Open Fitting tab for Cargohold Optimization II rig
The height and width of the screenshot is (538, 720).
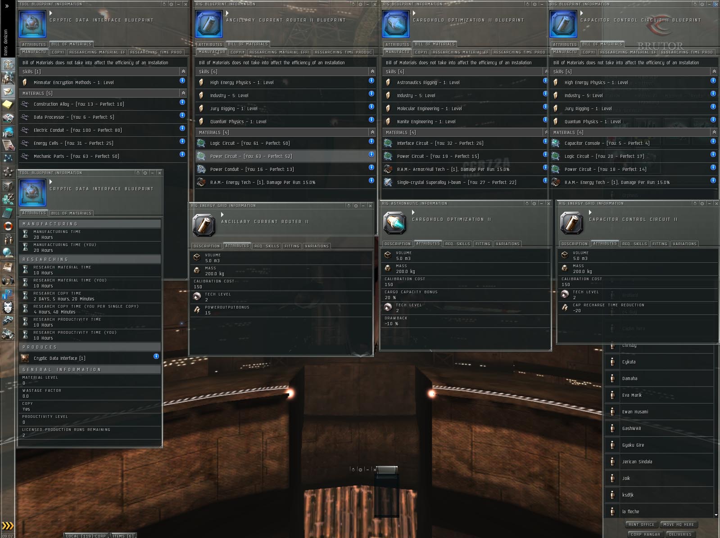coord(482,244)
